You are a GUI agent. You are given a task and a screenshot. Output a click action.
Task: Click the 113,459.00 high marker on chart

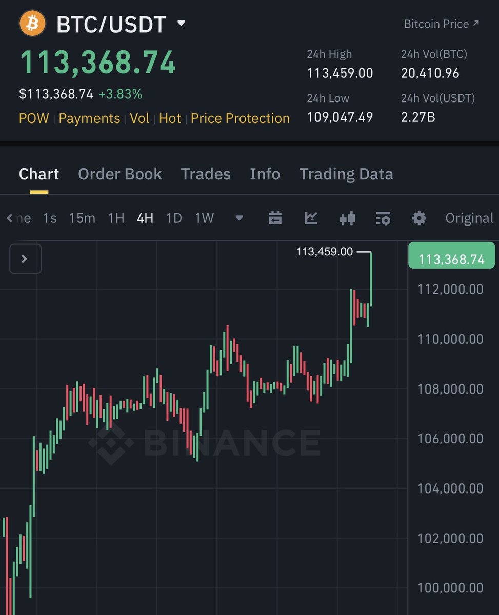(x=325, y=252)
